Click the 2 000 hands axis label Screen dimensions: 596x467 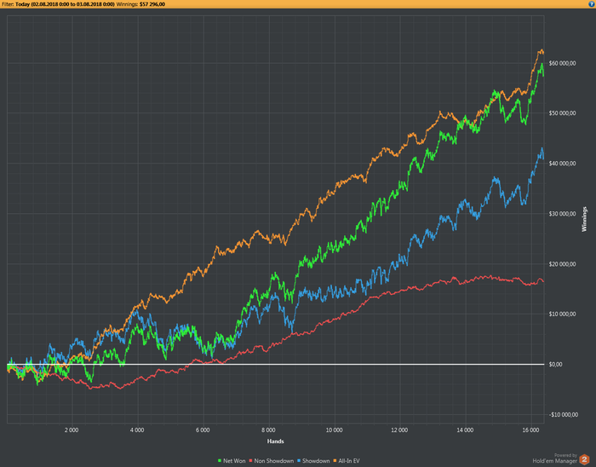click(72, 430)
